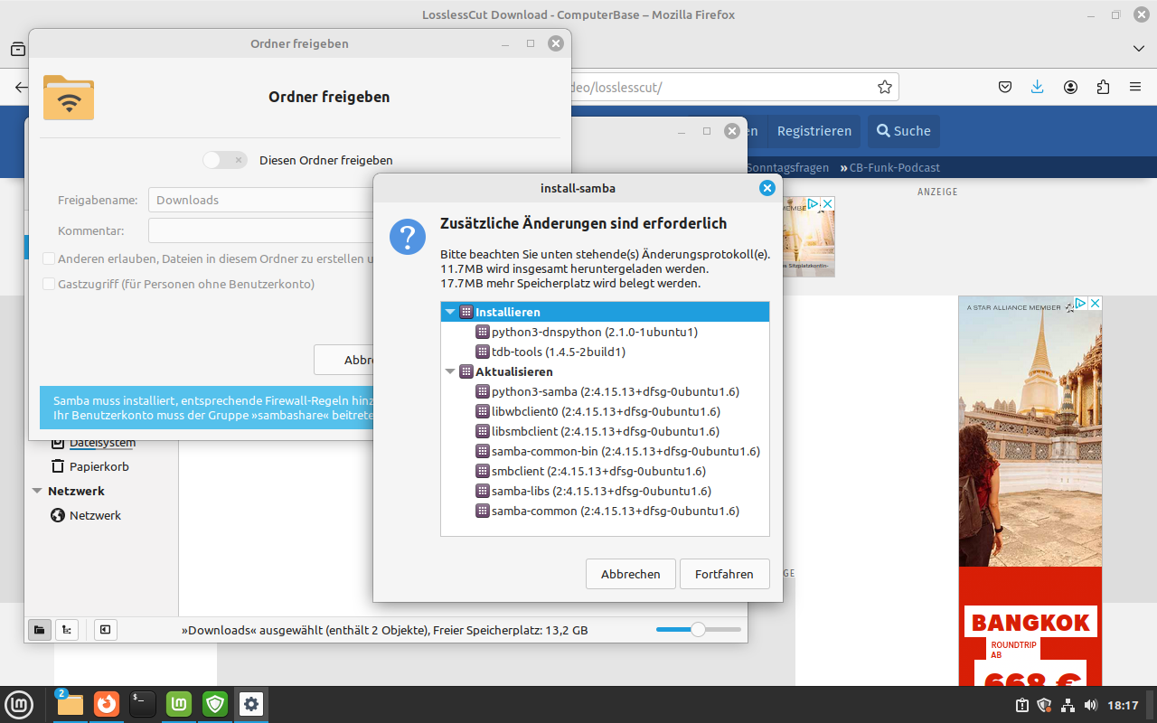Open the green shield taskbar app

click(215, 704)
